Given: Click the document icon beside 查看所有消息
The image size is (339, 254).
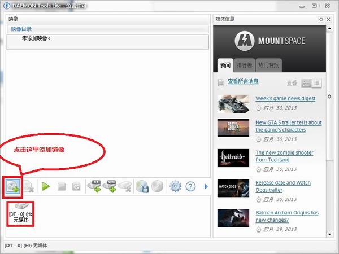Looking at the screenshot, I should click(x=221, y=82).
